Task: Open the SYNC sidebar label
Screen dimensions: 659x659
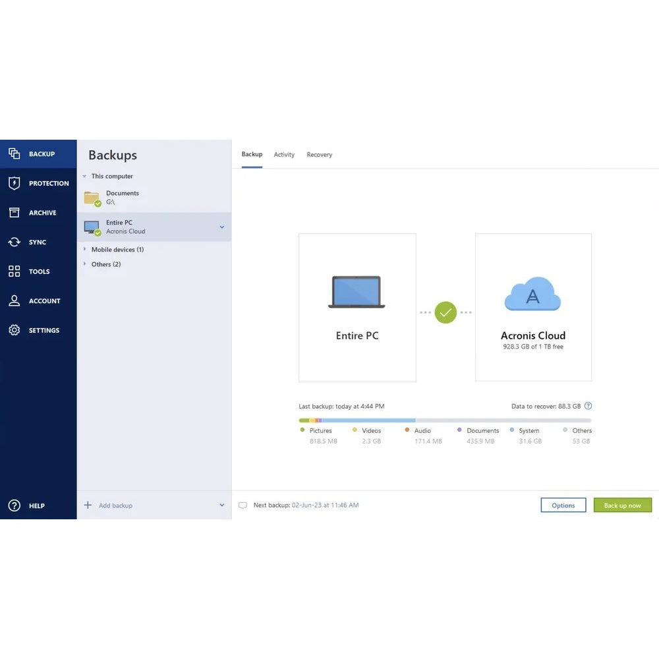Action: (x=38, y=242)
